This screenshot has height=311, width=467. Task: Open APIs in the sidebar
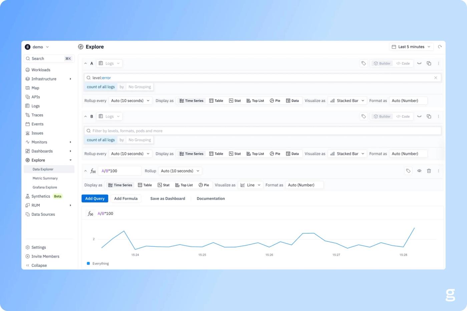(33, 97)
